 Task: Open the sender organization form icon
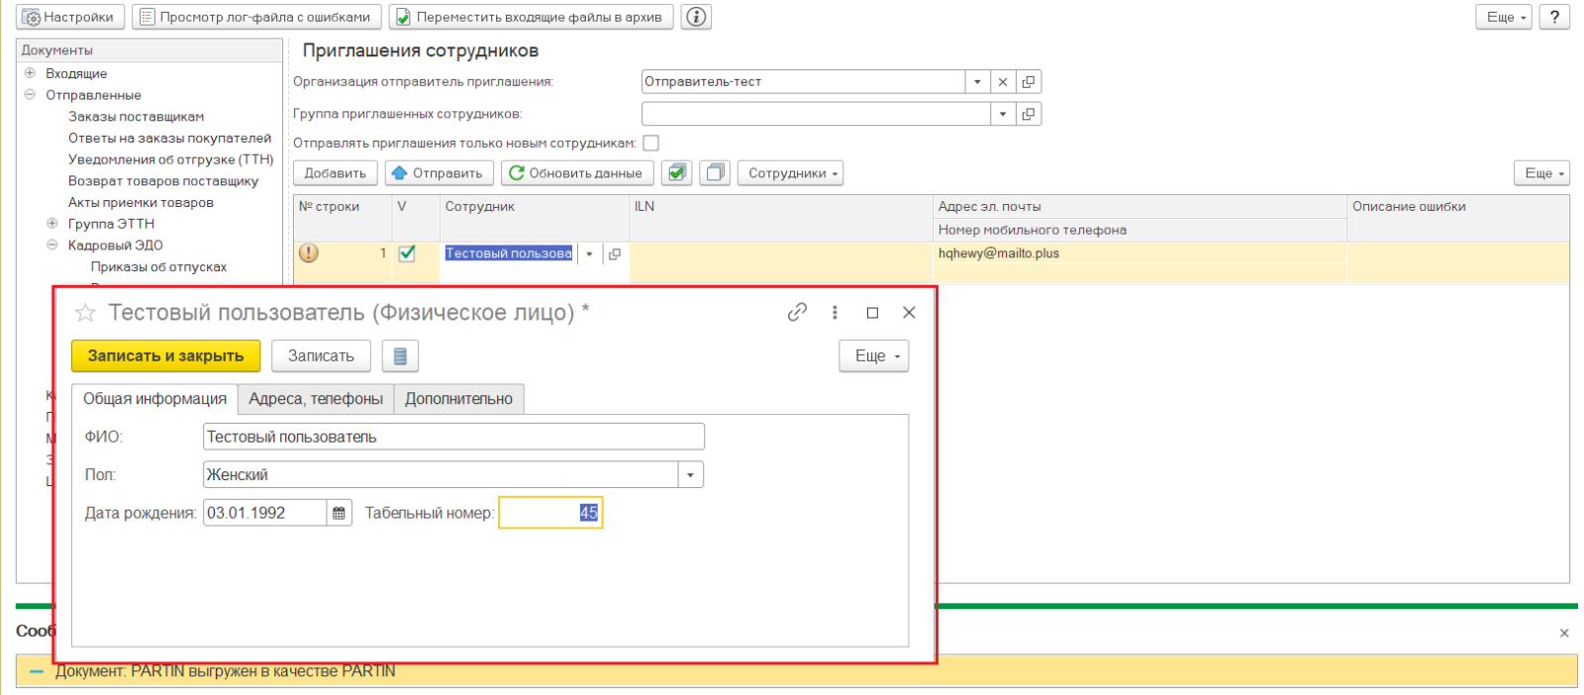(1029, 82)
